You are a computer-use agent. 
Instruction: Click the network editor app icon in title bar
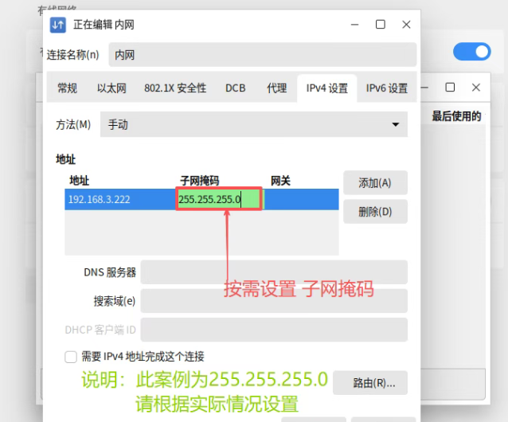tap(58, 25)
